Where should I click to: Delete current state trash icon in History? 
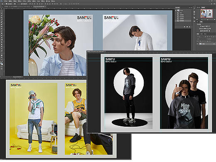pyautogui.click(x=189, y=27)
